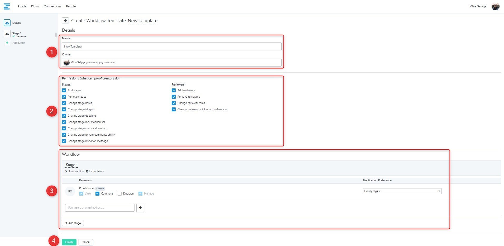Toggle the Comment checkbox for Proof Owner
504x246 pixels.
[98, 194]
